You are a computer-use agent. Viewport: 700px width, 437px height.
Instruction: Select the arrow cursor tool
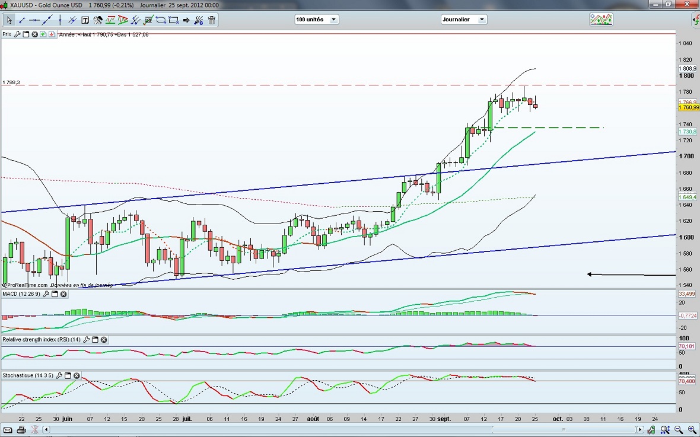click(x=9, y=20)
